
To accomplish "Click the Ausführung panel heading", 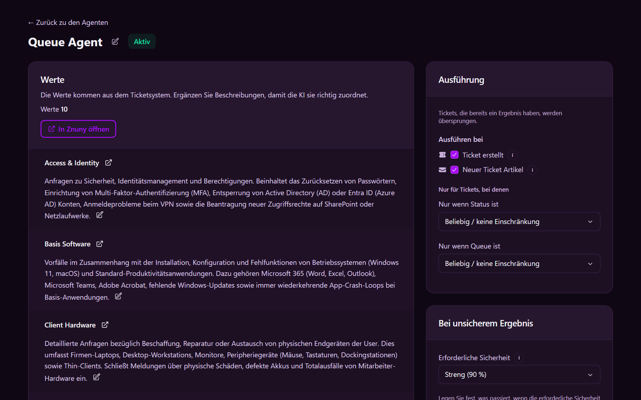I will (461, 80).
